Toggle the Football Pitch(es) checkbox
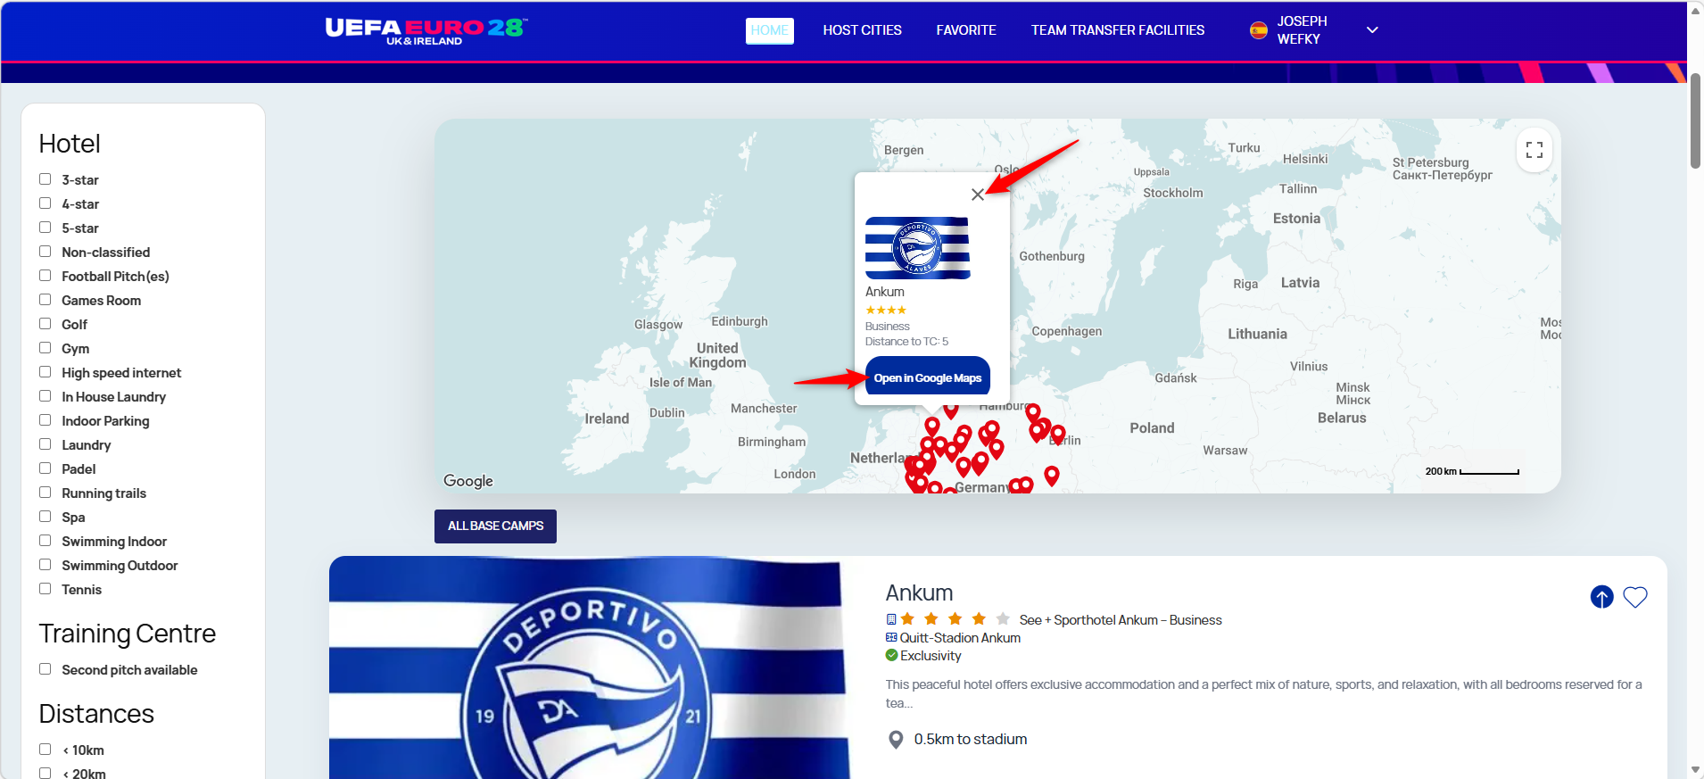The width and height of the screenshot is (1704, 779). pos(45,276)
